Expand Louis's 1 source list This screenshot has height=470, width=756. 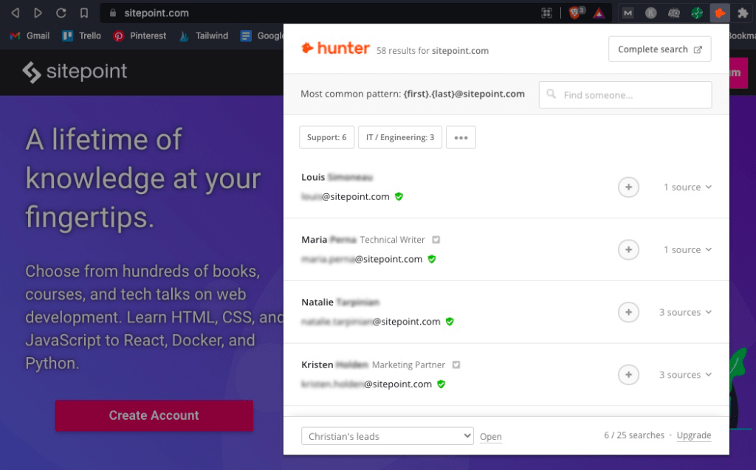687,187
